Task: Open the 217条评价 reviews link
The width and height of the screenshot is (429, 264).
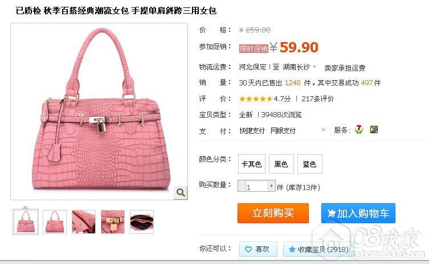Action: click(x=318, y=99)
